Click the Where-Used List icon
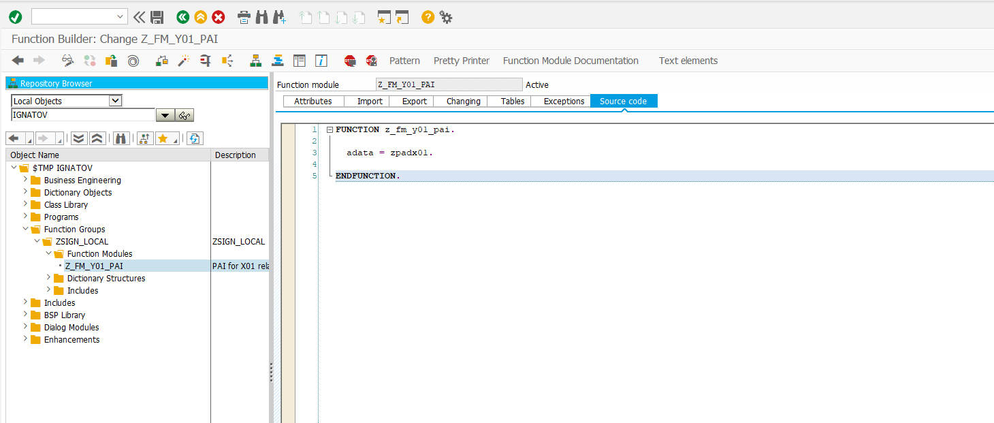The image size is (994, 423). pos(227,61)
